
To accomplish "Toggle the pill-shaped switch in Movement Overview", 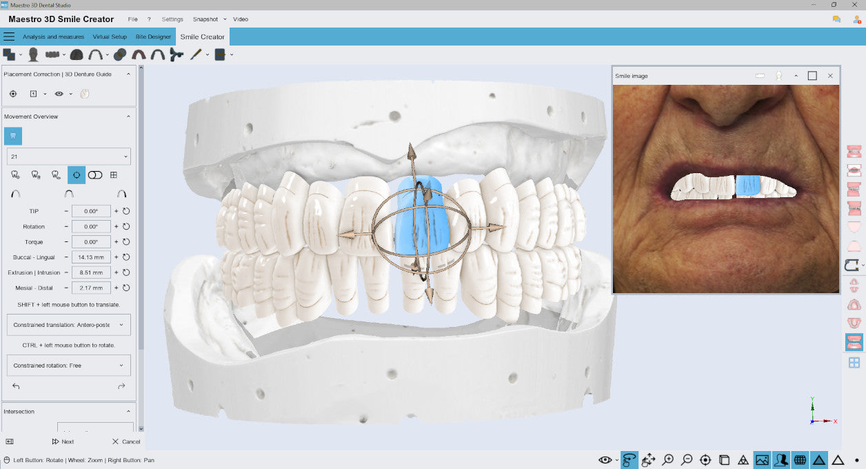I will point(95,175).
